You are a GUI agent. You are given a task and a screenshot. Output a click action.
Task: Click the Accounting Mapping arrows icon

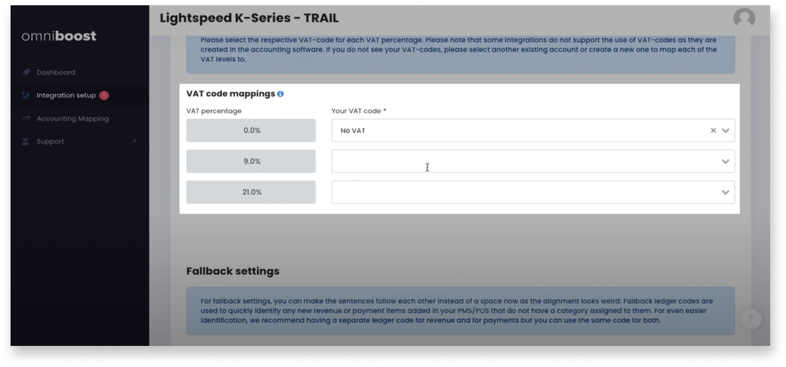click(25, 119)
